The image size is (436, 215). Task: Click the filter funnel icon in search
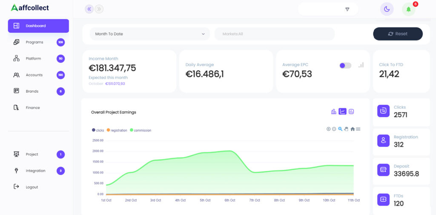tap(347, 9)
